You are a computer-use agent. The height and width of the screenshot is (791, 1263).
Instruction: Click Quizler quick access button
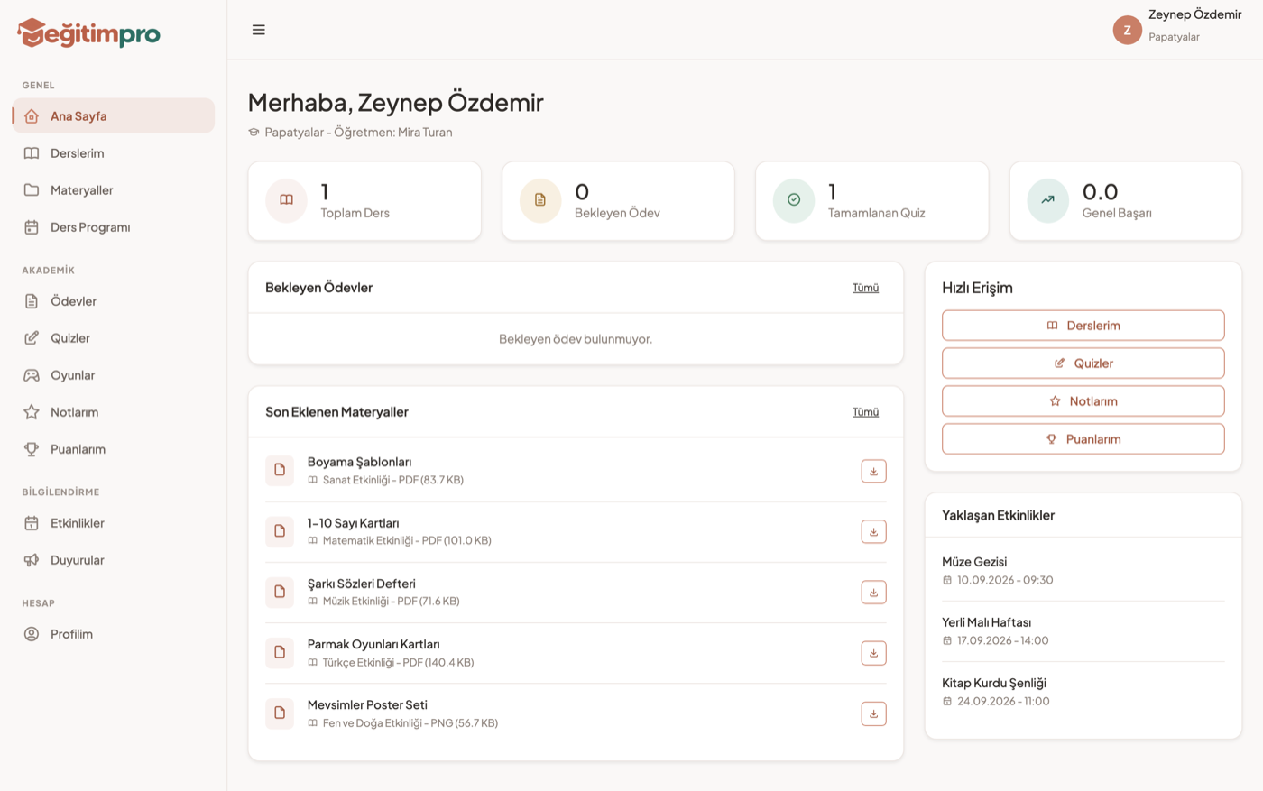(1083, 363)
